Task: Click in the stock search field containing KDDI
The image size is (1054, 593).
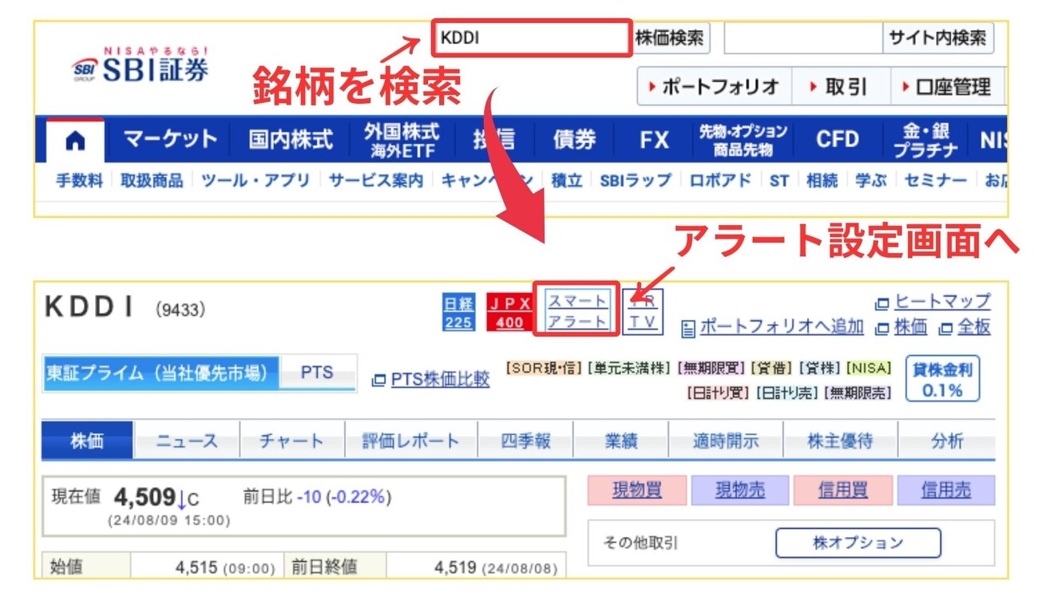Action: 532,38
